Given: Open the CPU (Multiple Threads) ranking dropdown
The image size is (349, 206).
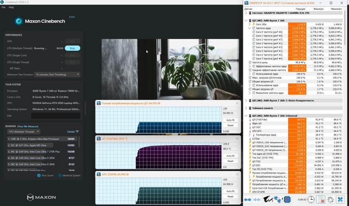Looking at the screenshot, I should (x=23, y=132).
